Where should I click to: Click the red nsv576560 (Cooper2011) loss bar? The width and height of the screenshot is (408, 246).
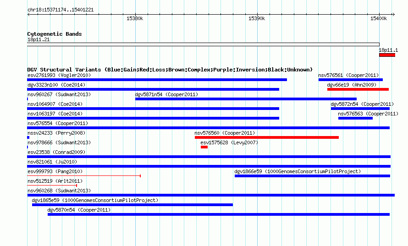click(267, 137)
